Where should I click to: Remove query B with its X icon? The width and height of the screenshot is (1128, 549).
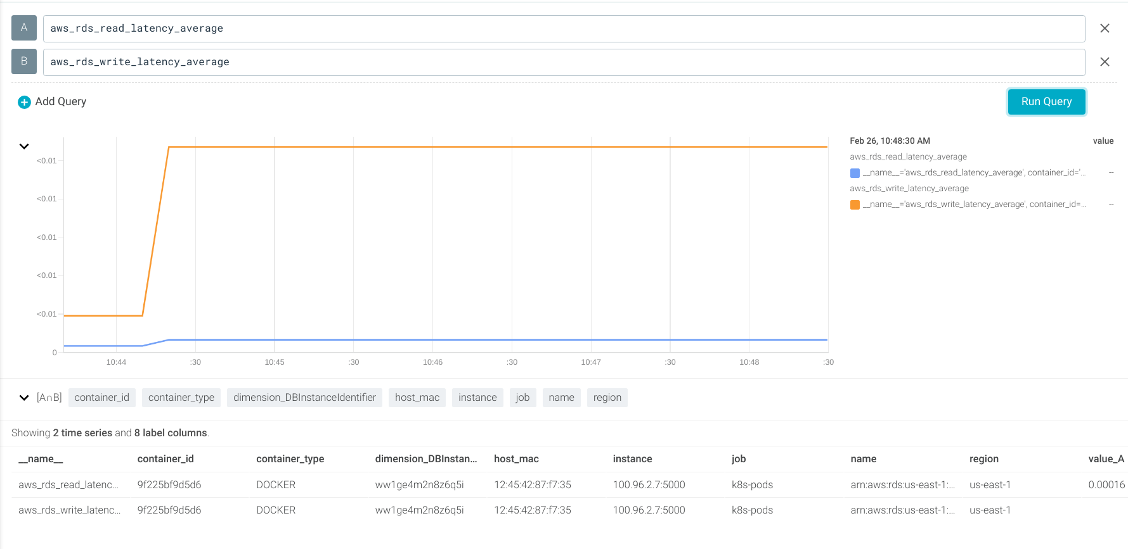[x=1105, y=62]
